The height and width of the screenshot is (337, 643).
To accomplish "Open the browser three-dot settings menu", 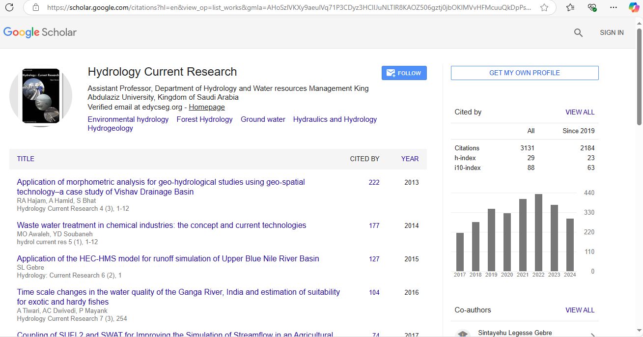I will (x=614, y=8).
